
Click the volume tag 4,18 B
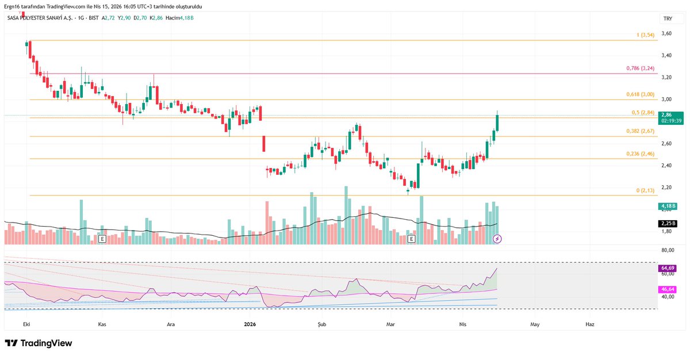(x=669, y=206)
